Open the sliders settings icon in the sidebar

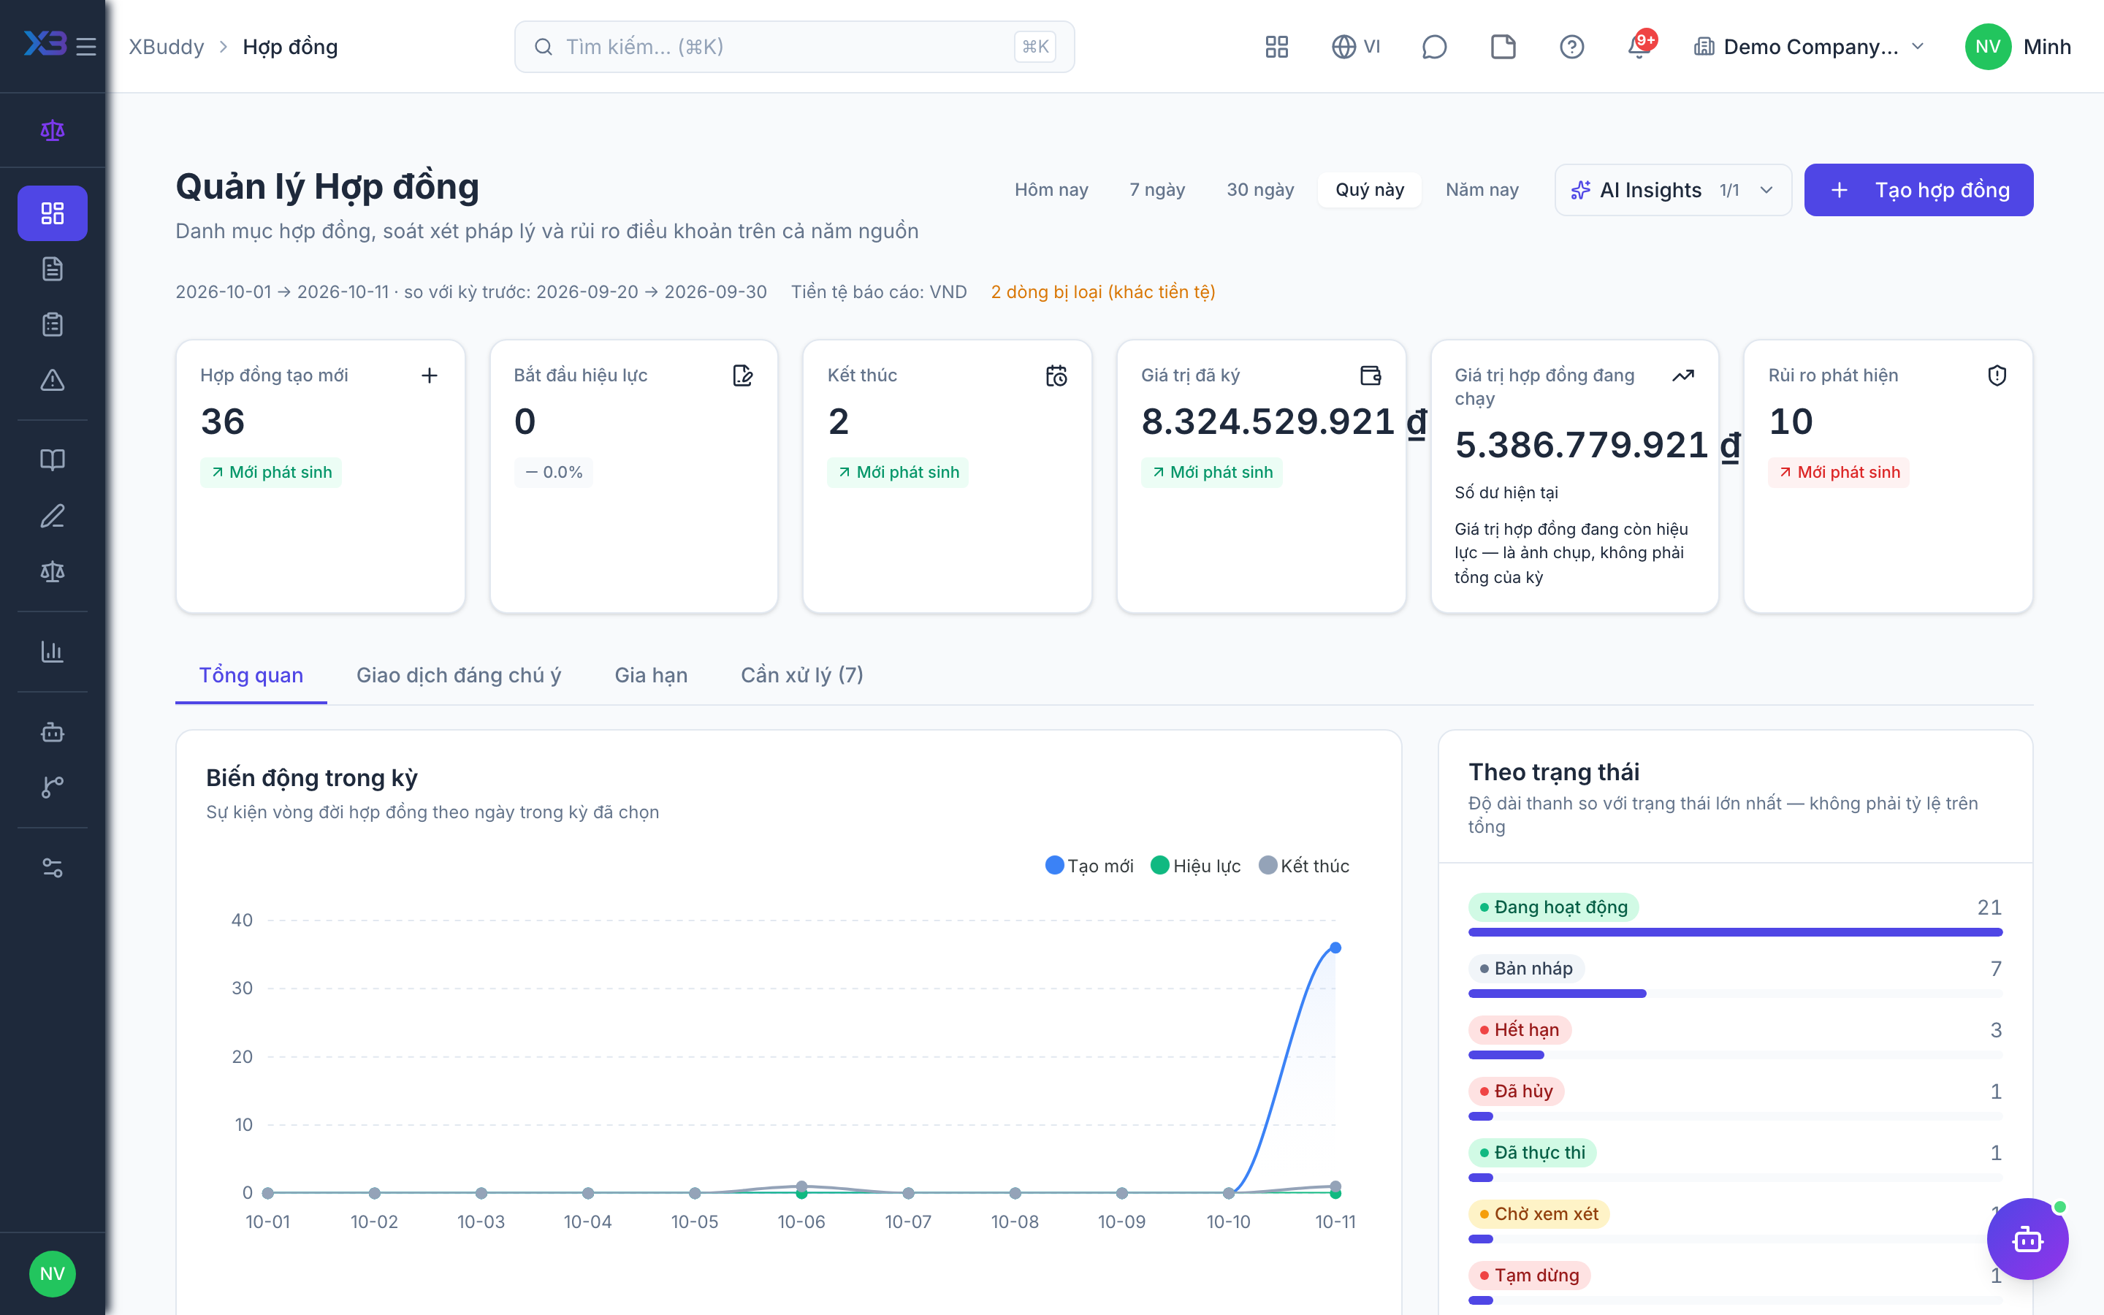pos(52,867)
